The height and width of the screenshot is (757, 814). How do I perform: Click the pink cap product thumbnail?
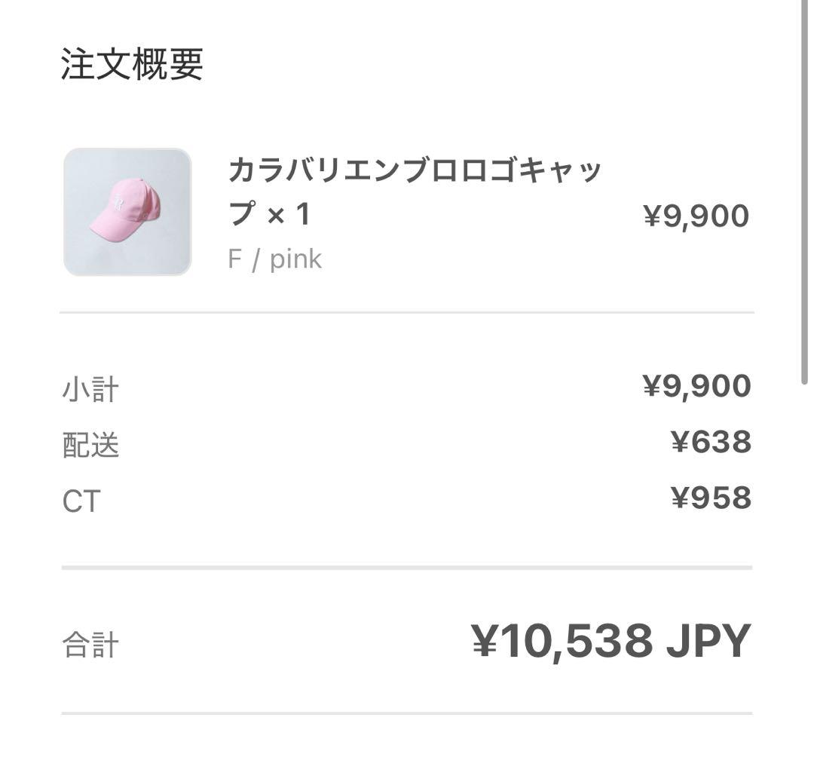127,210
